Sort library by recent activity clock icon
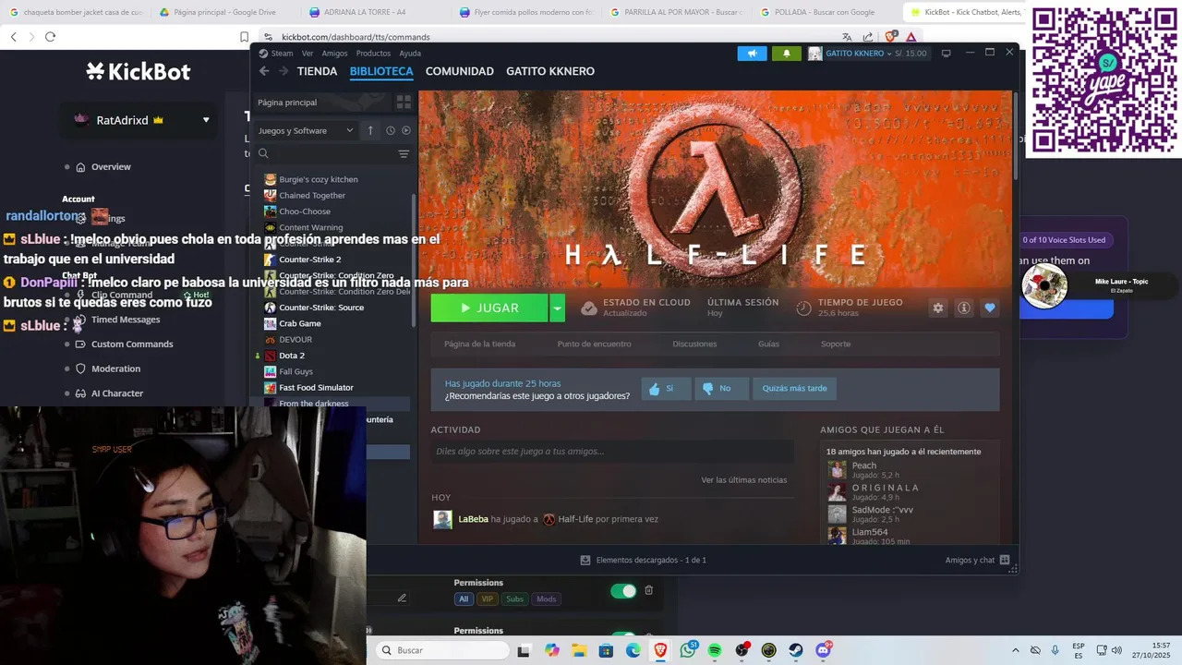Viewport: 1182px width, 665px height. pos(391,130)
